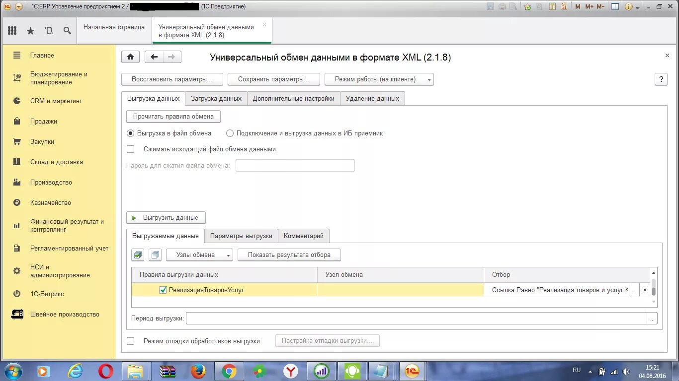The width and height of the screenshot is (679, 381).
Task: Open Регламентированный учет section
Action: (69, 248)
